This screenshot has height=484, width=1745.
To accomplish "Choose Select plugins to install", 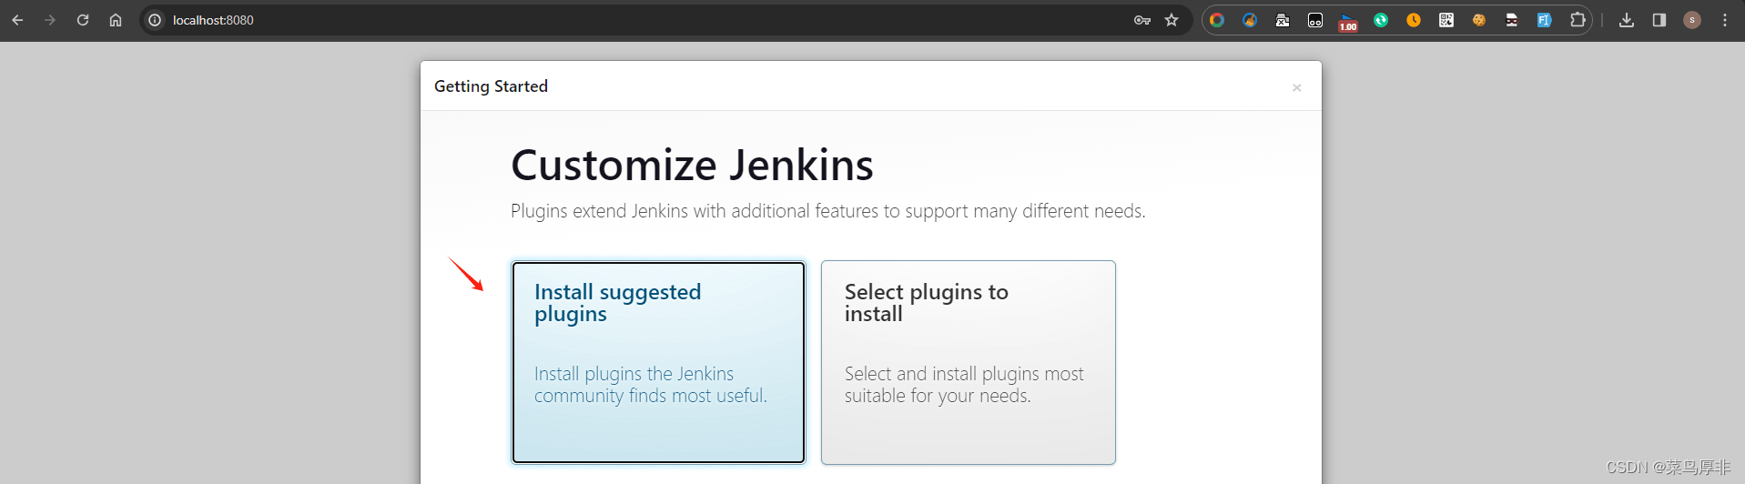I will (969, 362).
